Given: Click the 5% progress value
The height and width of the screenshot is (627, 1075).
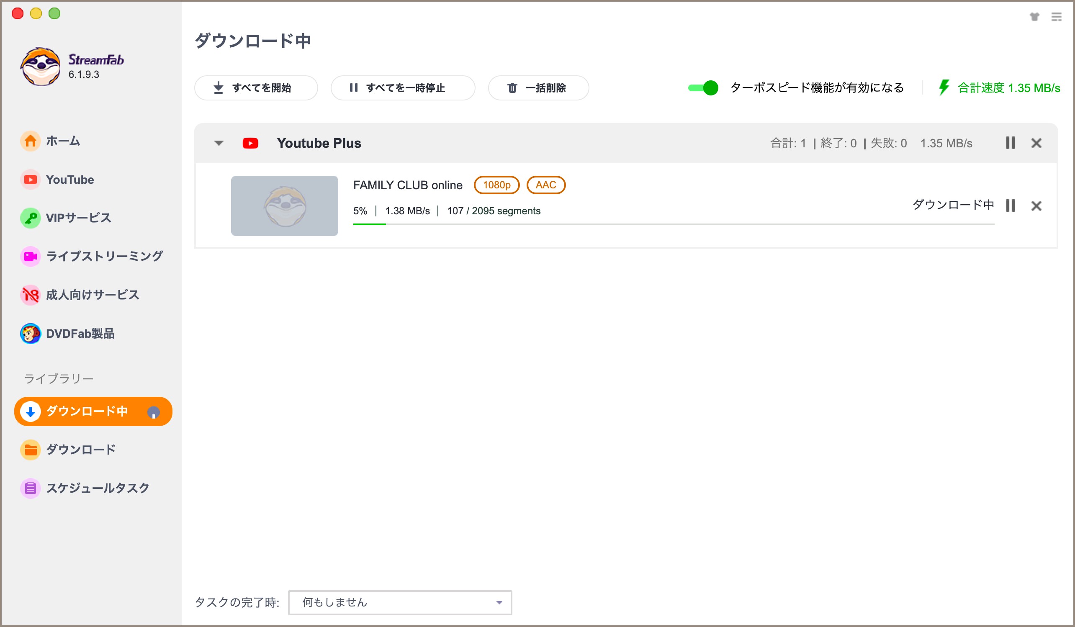Looking at the screenshot, I should 360,211.
